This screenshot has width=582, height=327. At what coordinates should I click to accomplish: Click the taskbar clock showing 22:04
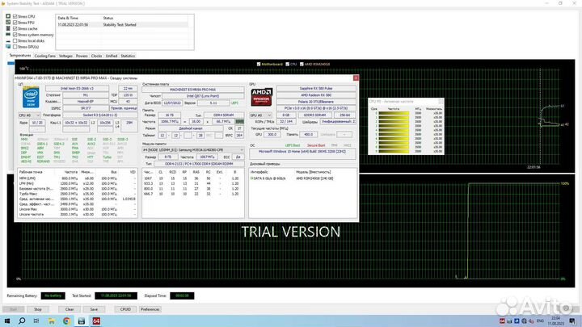coord(556,321)
